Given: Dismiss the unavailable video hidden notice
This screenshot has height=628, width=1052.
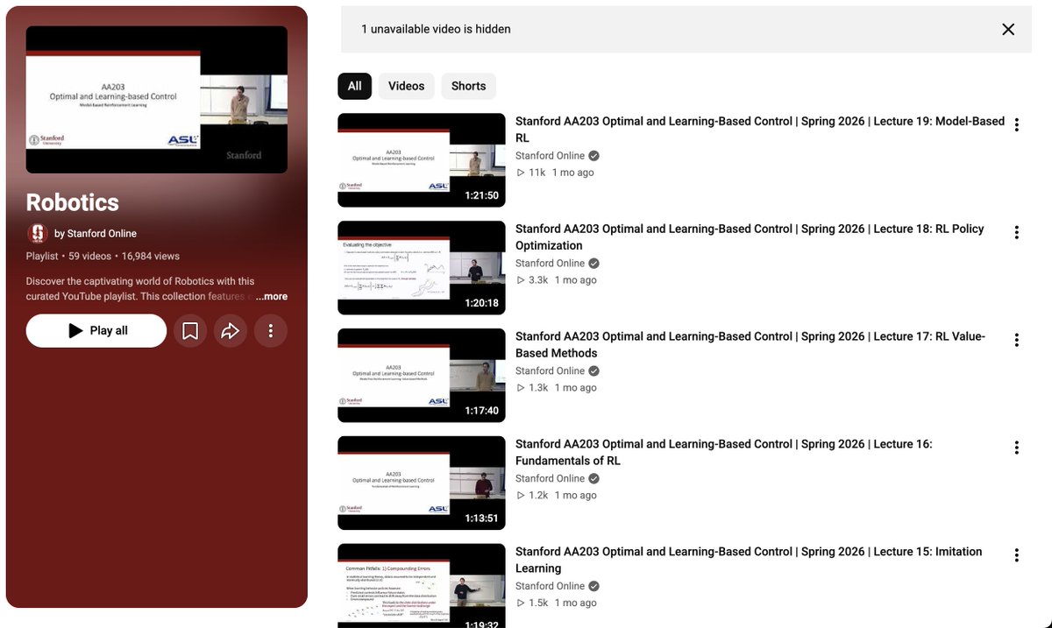Looking at the screenshot, I should [1008, 29].
